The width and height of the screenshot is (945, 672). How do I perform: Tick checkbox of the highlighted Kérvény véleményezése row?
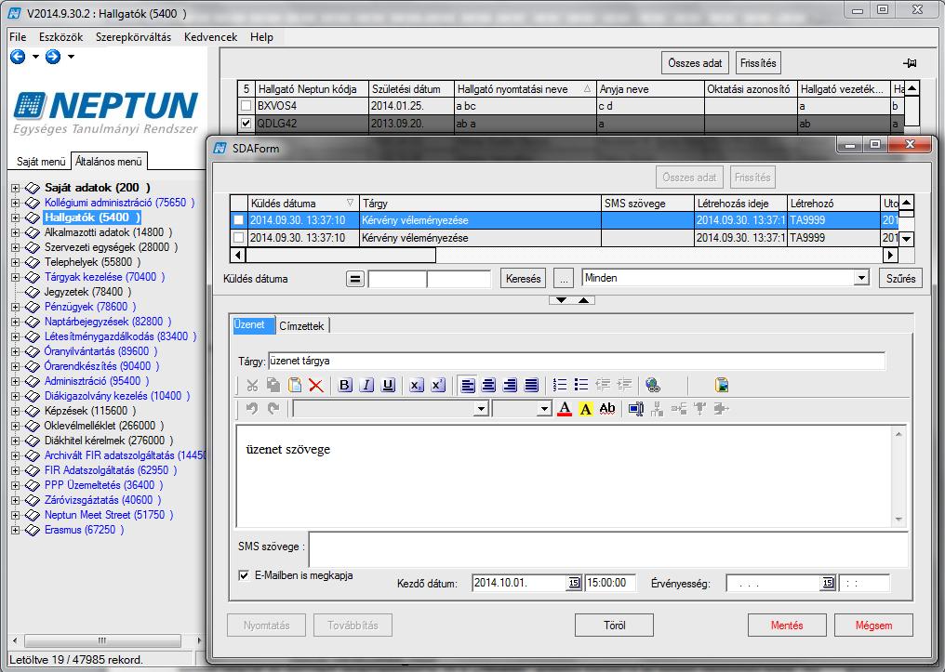pos(239,220)
